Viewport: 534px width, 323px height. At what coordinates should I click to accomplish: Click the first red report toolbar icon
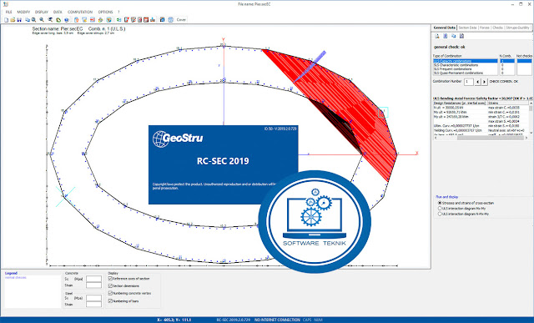126,20
